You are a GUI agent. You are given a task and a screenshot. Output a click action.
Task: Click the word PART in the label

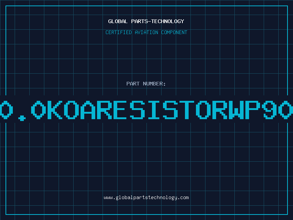[133, 84]
